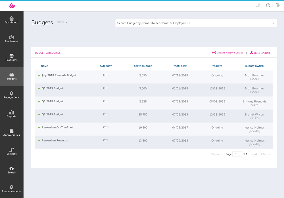Click the top-bar filter settings icon

click(x=258, y=5)
